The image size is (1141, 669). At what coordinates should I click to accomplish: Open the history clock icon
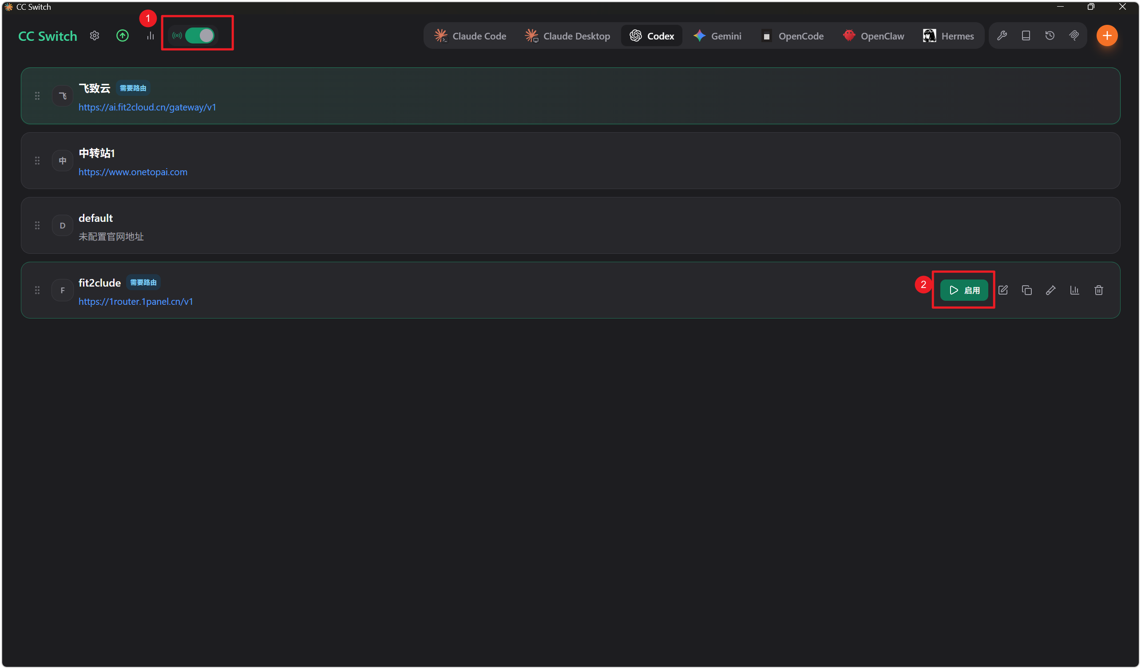click(x=1050, y=36)
